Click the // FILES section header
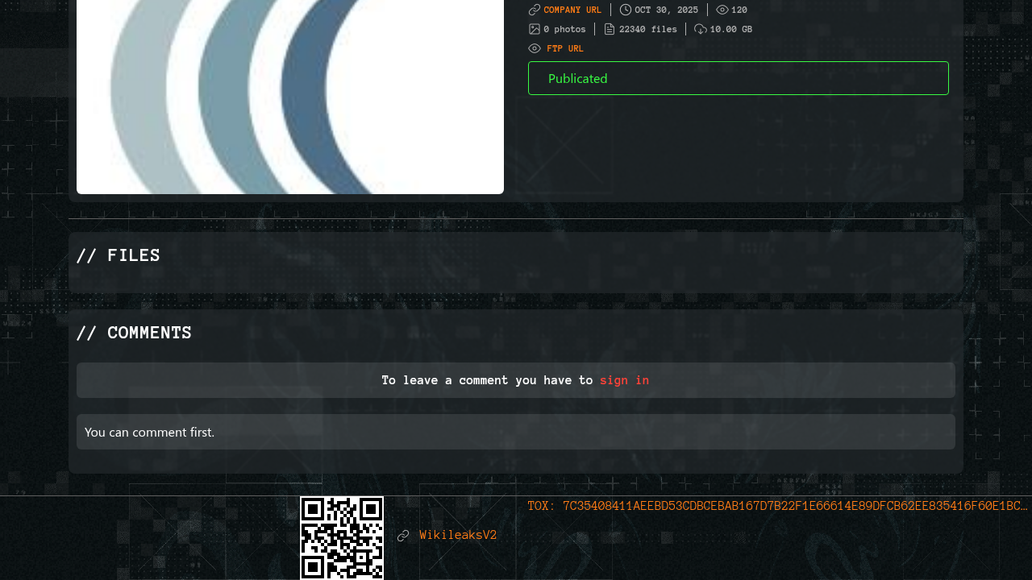Viewport: 1032px width, 580px height. [x=119, y=255]
